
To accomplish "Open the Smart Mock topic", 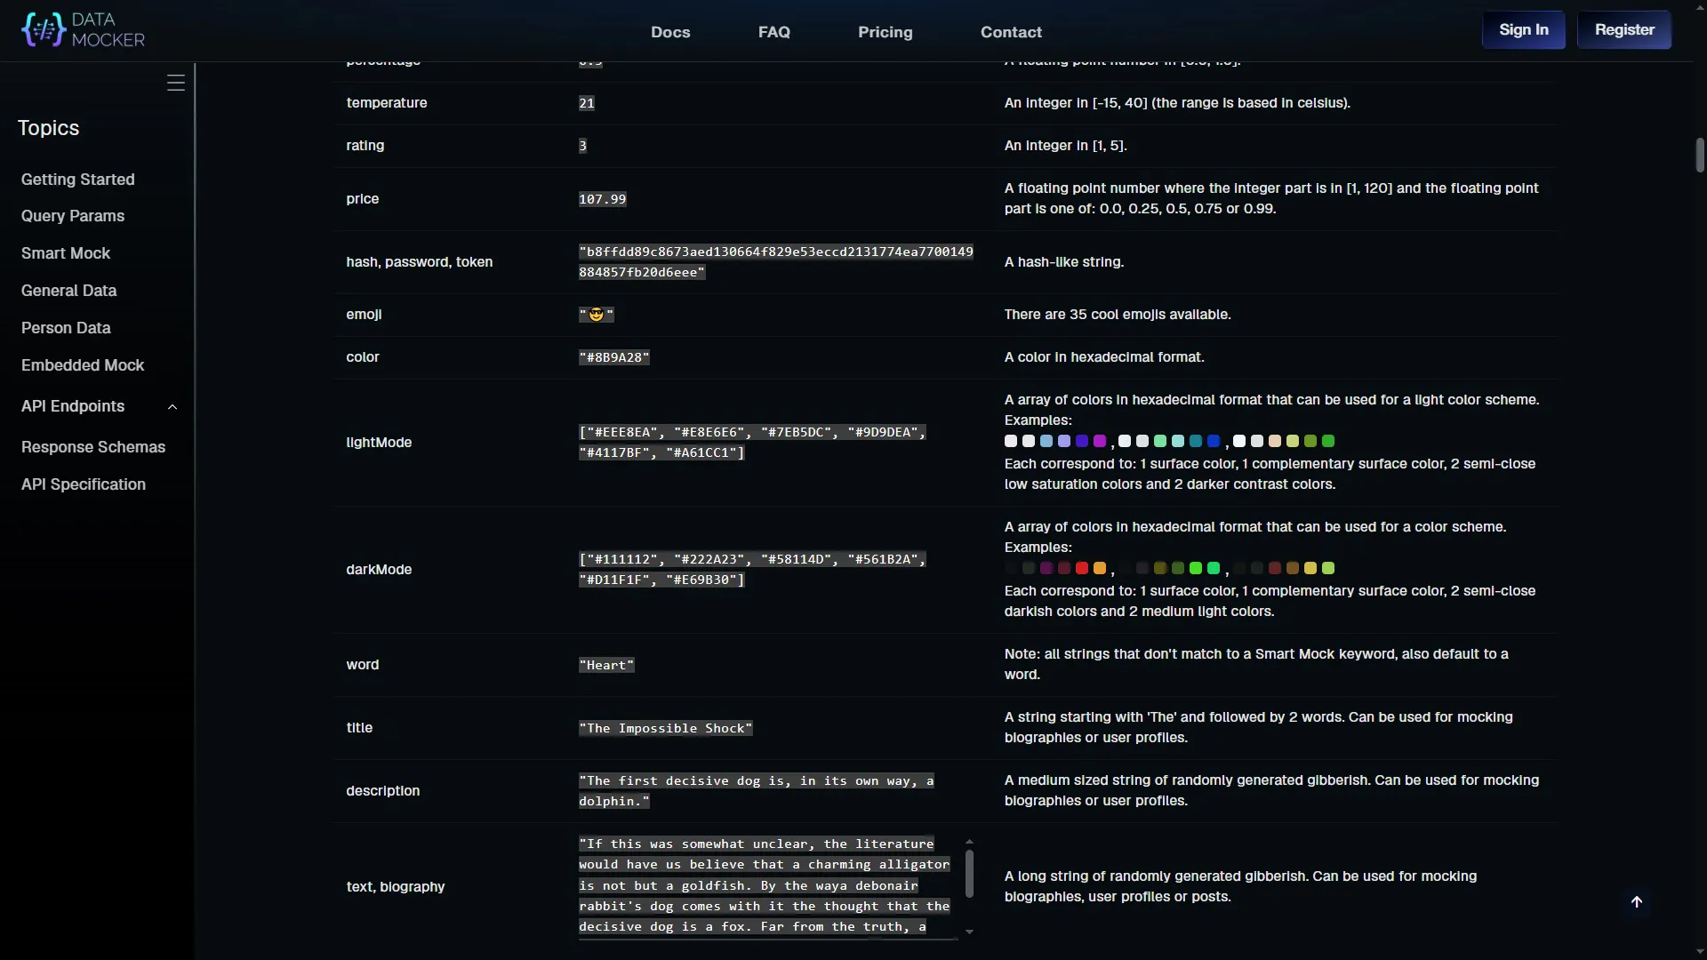I will [x=66, y=253].
